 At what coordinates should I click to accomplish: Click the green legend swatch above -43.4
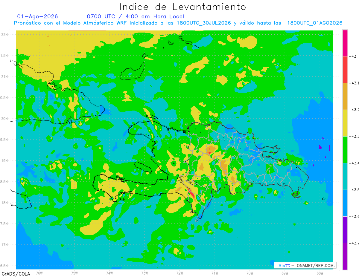pyautogui.click(x=345, y=149)
